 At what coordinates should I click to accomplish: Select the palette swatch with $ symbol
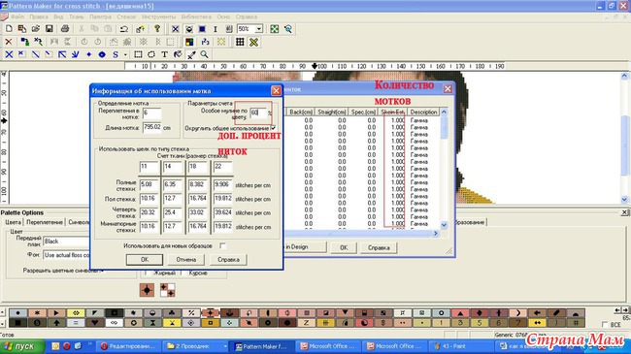point(383,323)
